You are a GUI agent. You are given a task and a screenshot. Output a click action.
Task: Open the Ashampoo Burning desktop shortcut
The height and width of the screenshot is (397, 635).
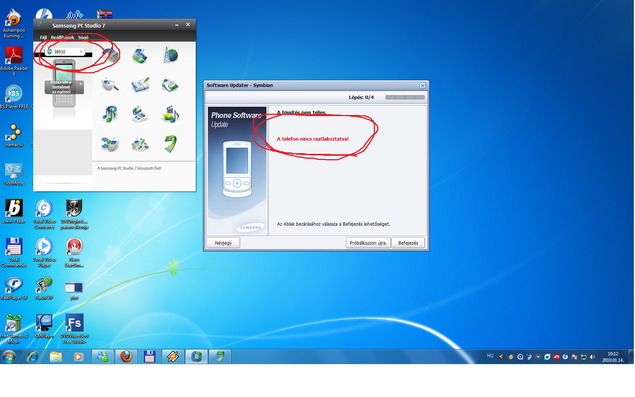click(14, 23)
